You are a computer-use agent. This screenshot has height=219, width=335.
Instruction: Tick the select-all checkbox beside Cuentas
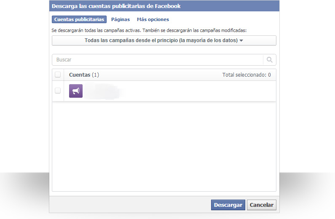58,75
